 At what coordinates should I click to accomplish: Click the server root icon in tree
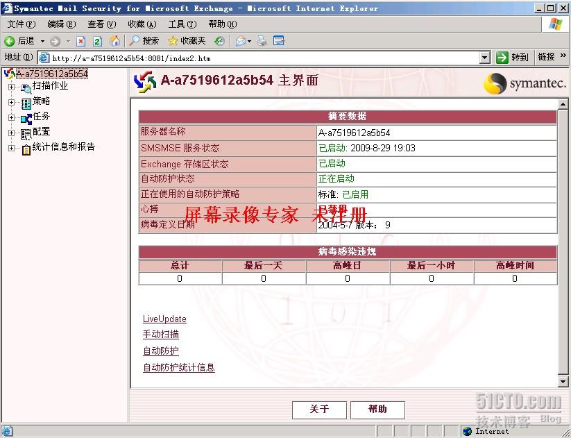(x=9, y=74)
